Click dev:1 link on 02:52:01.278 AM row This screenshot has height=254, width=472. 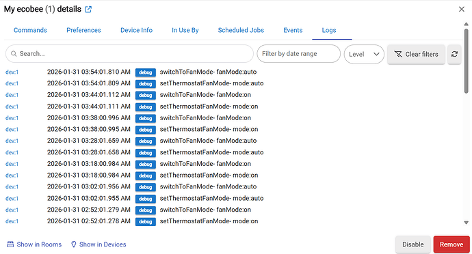[12, 221]
